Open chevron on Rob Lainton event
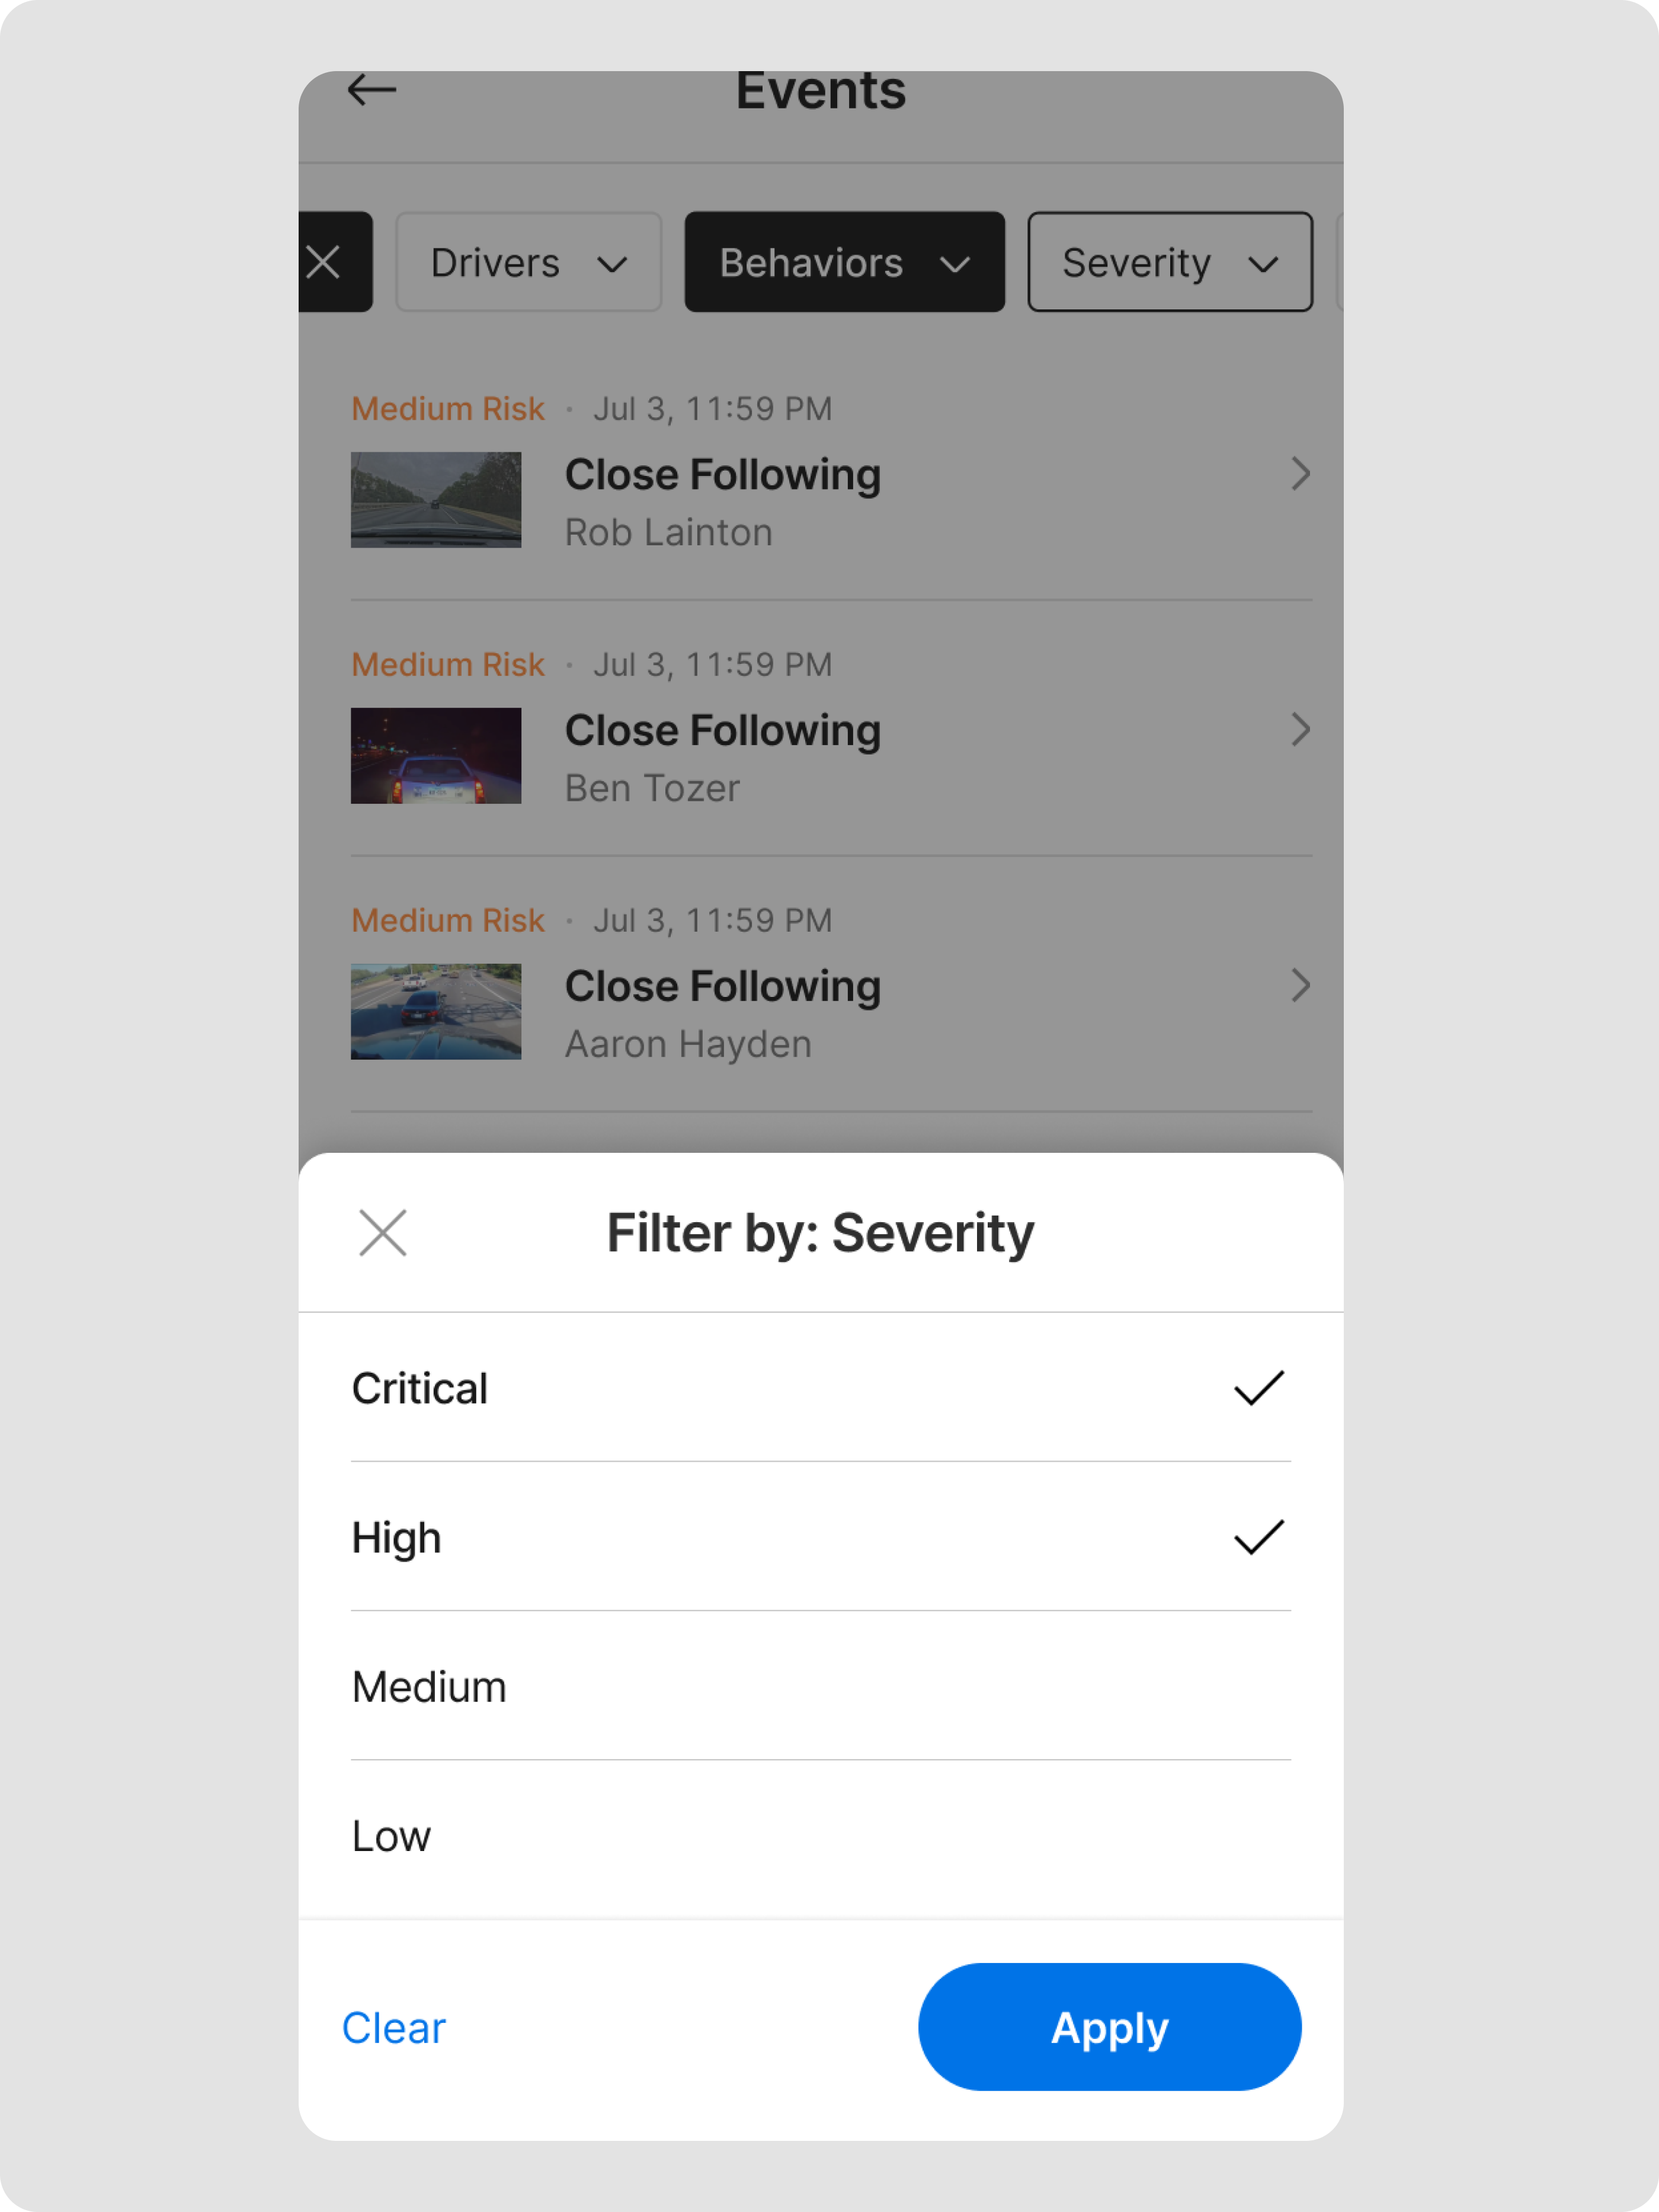This screenshot has height=2212, width=1659. tap(1299, 474)
